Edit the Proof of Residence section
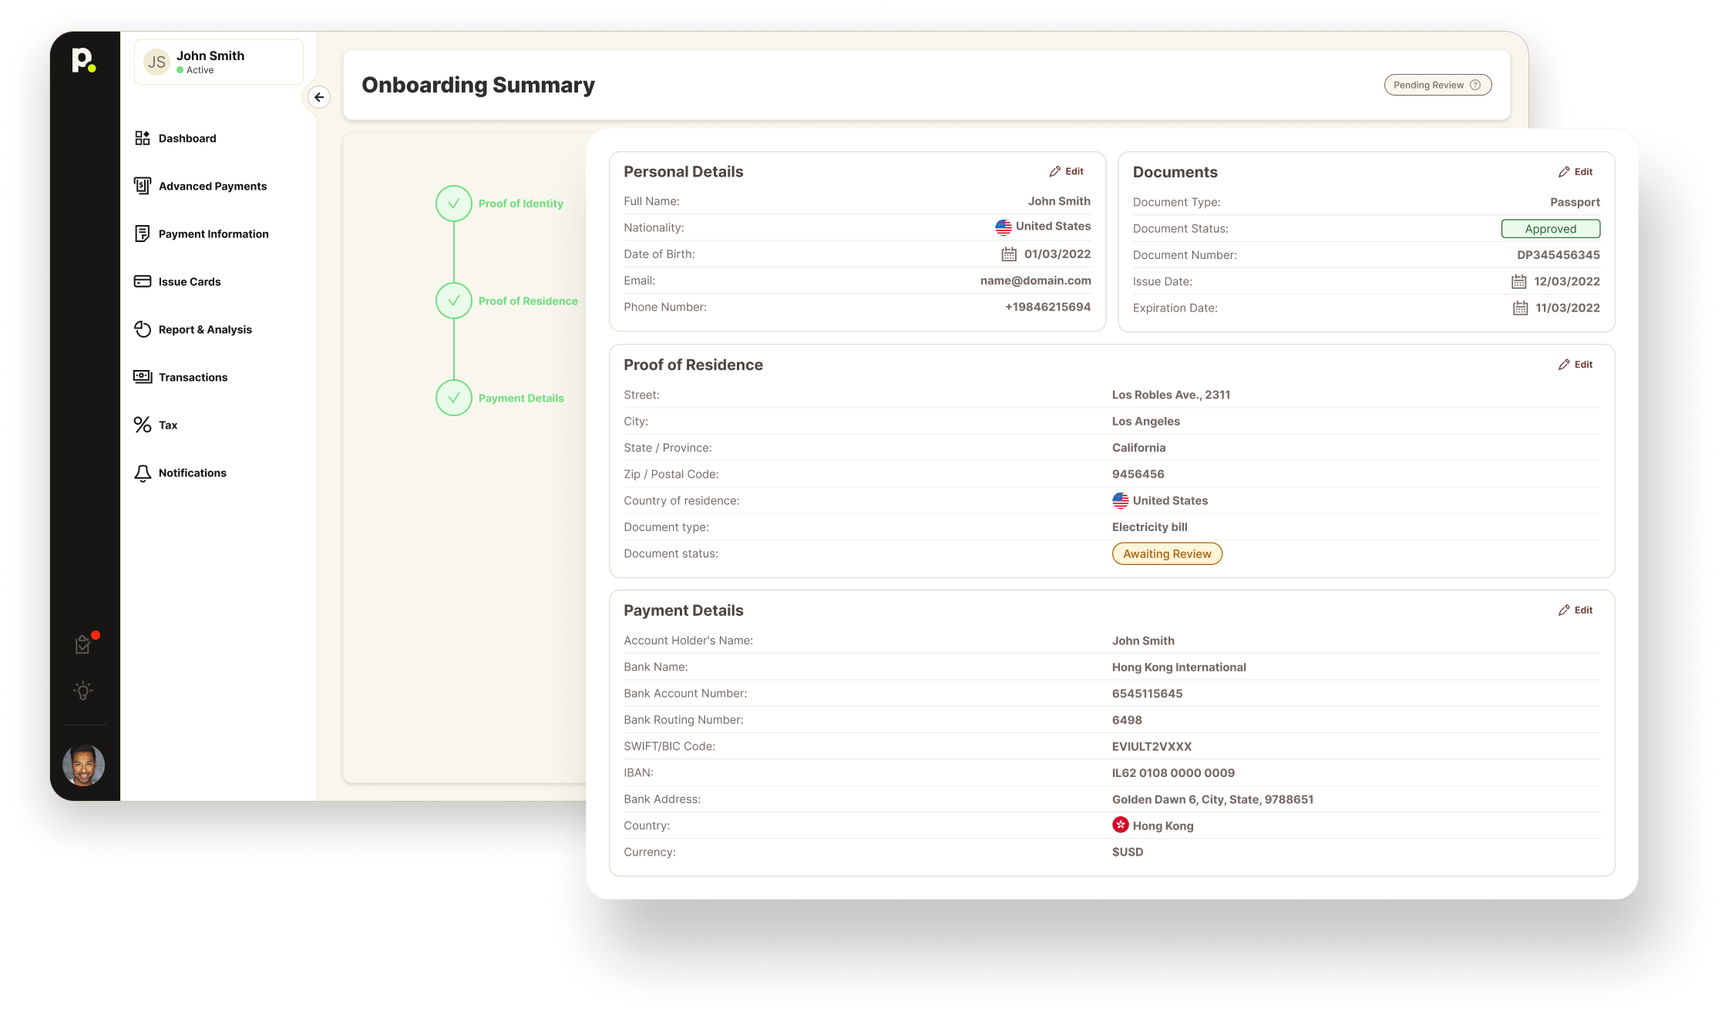The width and height of the screenshot is (1725, 1019). coord(1575,365)
